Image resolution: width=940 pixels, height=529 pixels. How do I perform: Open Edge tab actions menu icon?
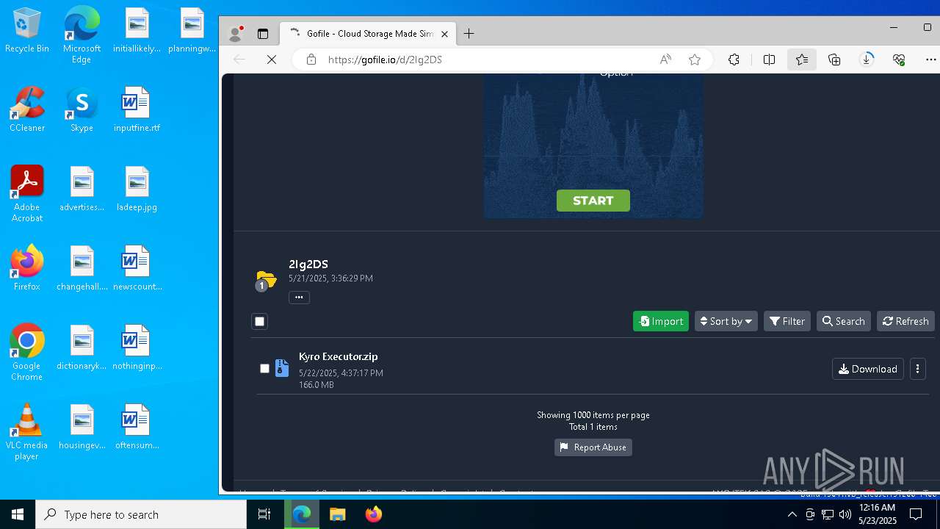point(263,34)
